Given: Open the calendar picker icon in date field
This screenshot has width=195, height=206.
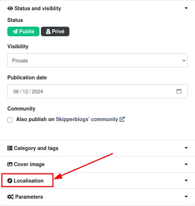Looking at the screenshot, I should (x=179, y=91).
